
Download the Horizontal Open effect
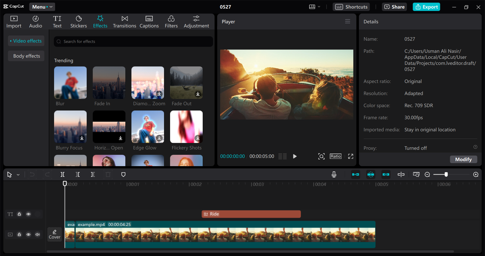click(120, 138)
